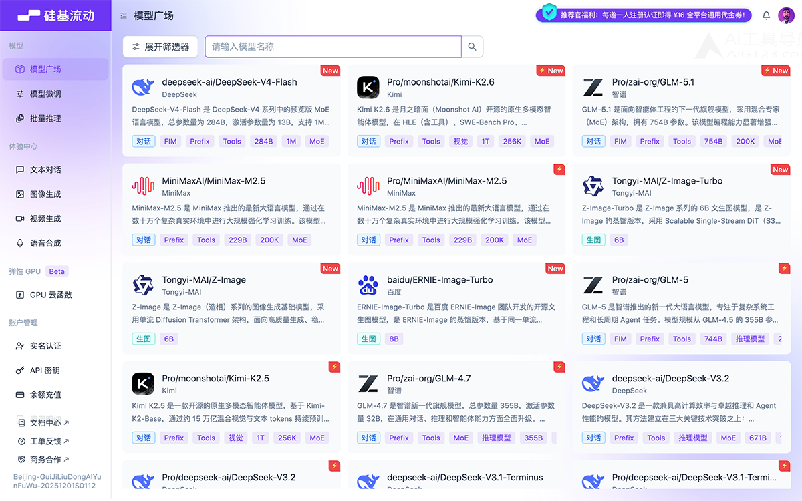802x501 pixels.
Task: Click the Kimi-K2.6 model logo
Action: pos(368,88)
